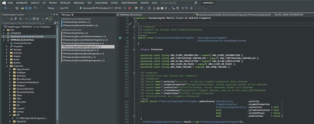Collapse all icon in Projektmappen-Explorer toolbar
The height and width of the screenshot is (124, 314).
pyautogui.click(x=34, y=19)
